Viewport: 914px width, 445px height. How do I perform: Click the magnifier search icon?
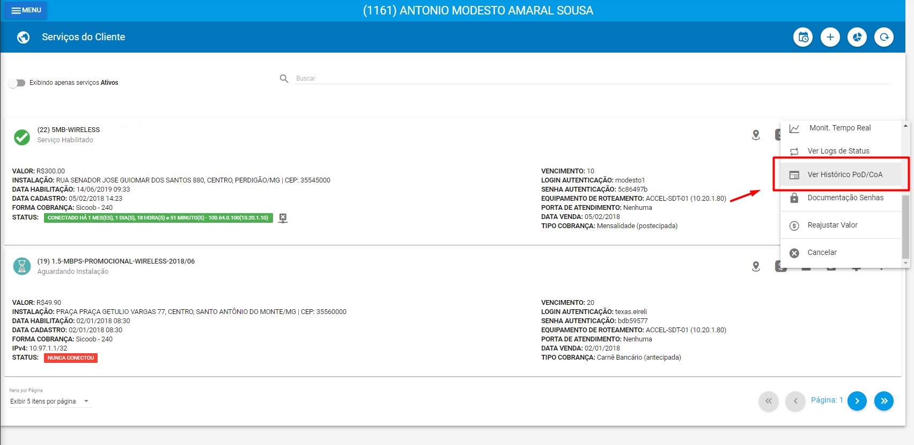coord(284,78)
